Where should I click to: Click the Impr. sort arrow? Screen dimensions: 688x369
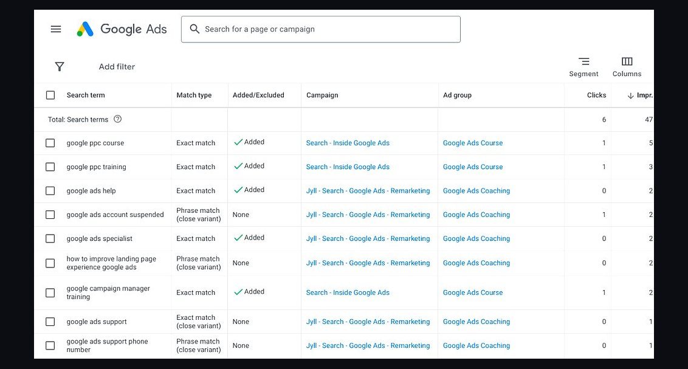630,95
